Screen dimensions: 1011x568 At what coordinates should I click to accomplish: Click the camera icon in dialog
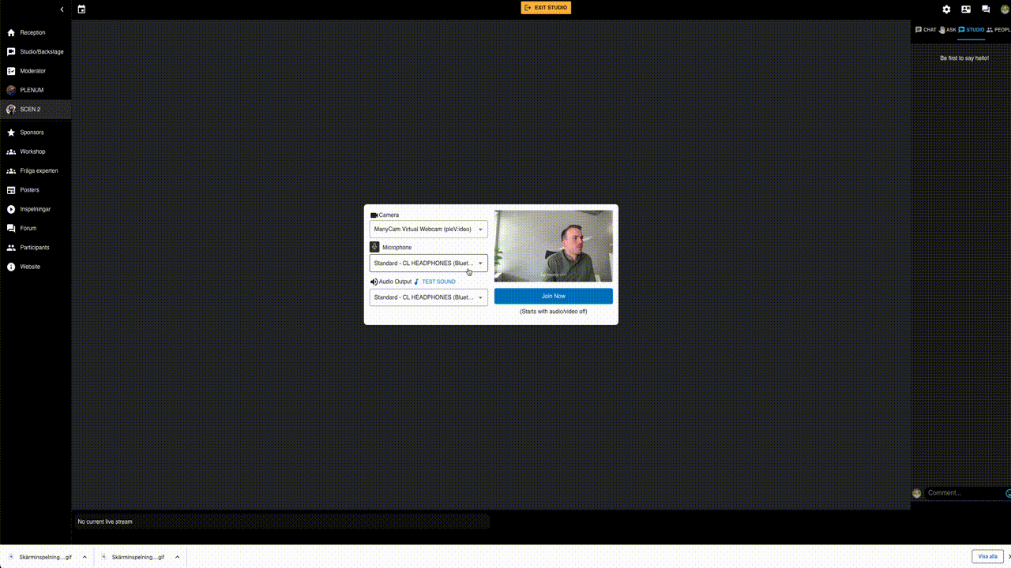374,215
